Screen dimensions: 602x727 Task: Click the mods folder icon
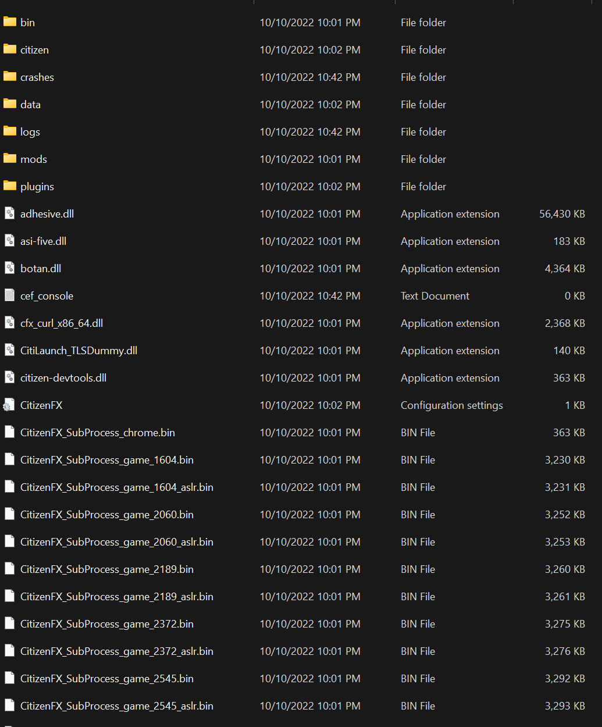pos(9,159)
